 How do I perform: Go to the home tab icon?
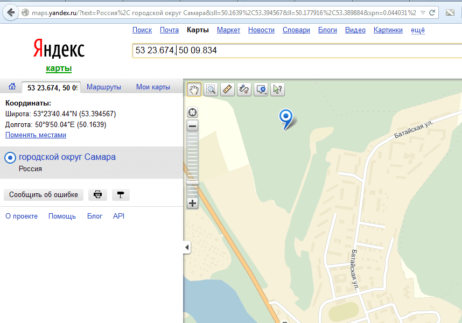tap(12, 87)
